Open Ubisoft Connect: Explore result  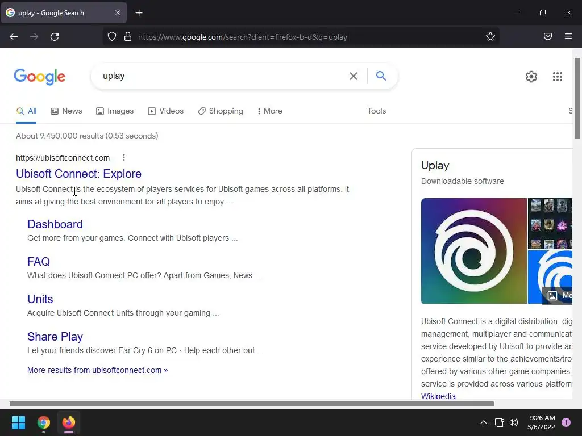click(78, 174)
